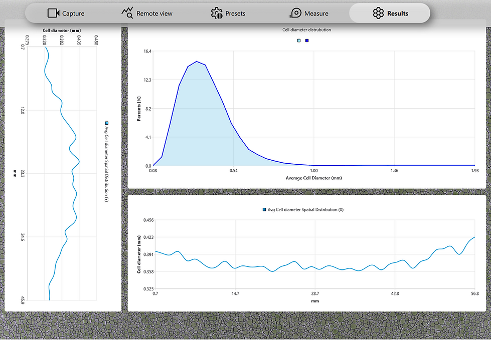Click the 0.391 value on X chart
Image resolution: width=491 pixels, height=340 pixels.
coord(148,254)
